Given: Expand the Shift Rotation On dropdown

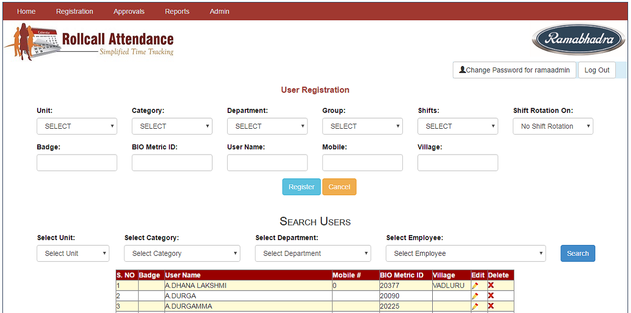Looking at the screenshot, I should click(553, 126).
